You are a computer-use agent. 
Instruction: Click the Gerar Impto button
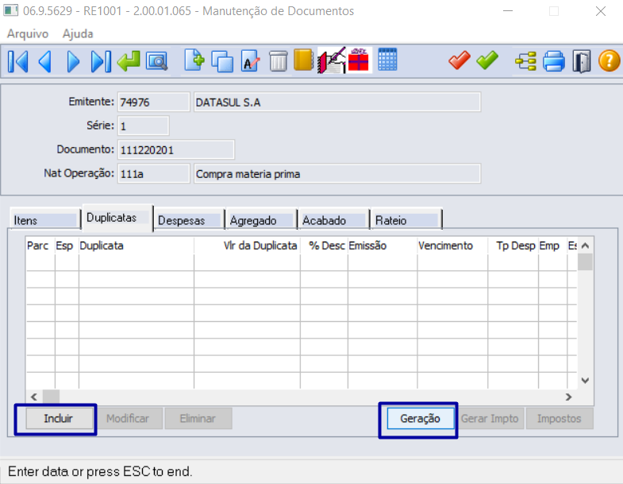[490, 418]
